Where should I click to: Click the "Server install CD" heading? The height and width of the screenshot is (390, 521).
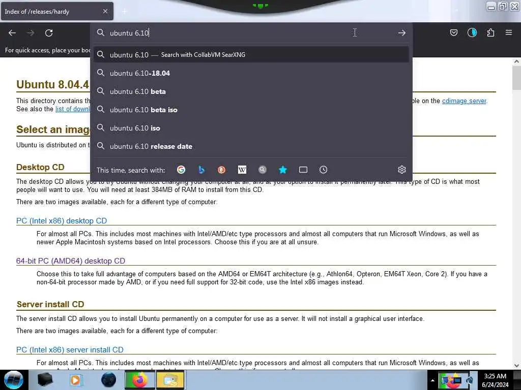coord(50,305)
